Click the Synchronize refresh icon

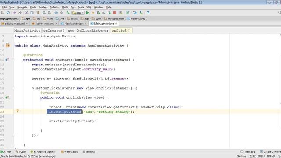(x=8, y=13)
